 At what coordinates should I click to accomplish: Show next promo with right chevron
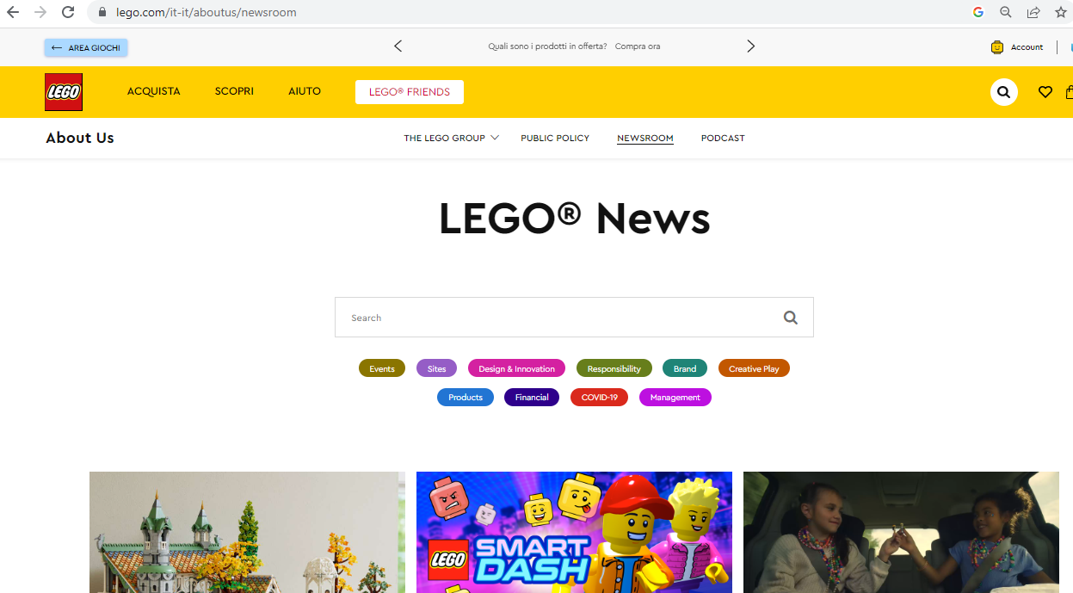750,46
